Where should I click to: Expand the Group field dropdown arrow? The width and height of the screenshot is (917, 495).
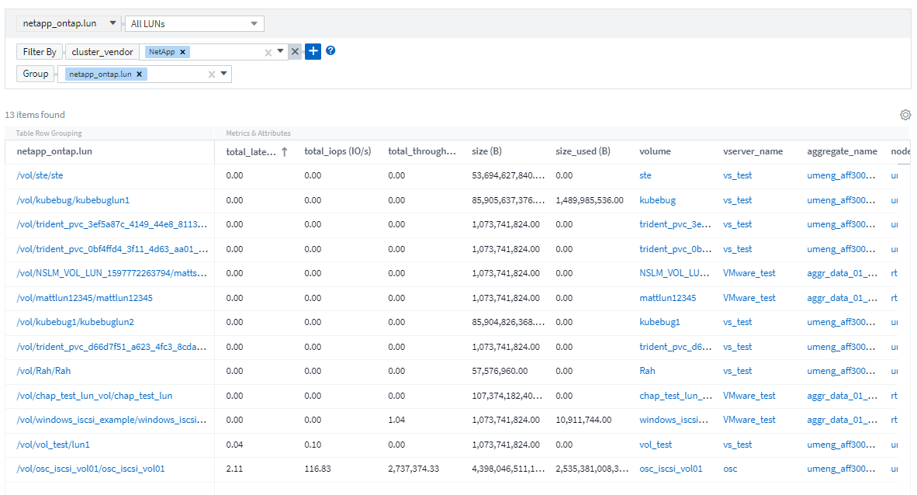[223, 74]
